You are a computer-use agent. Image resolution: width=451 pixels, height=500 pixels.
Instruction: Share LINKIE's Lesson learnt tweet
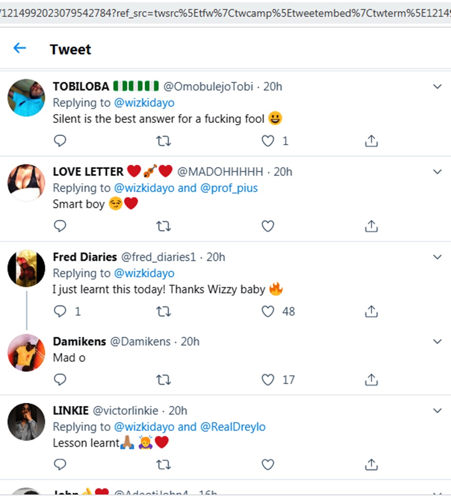(x=371, y=465)
